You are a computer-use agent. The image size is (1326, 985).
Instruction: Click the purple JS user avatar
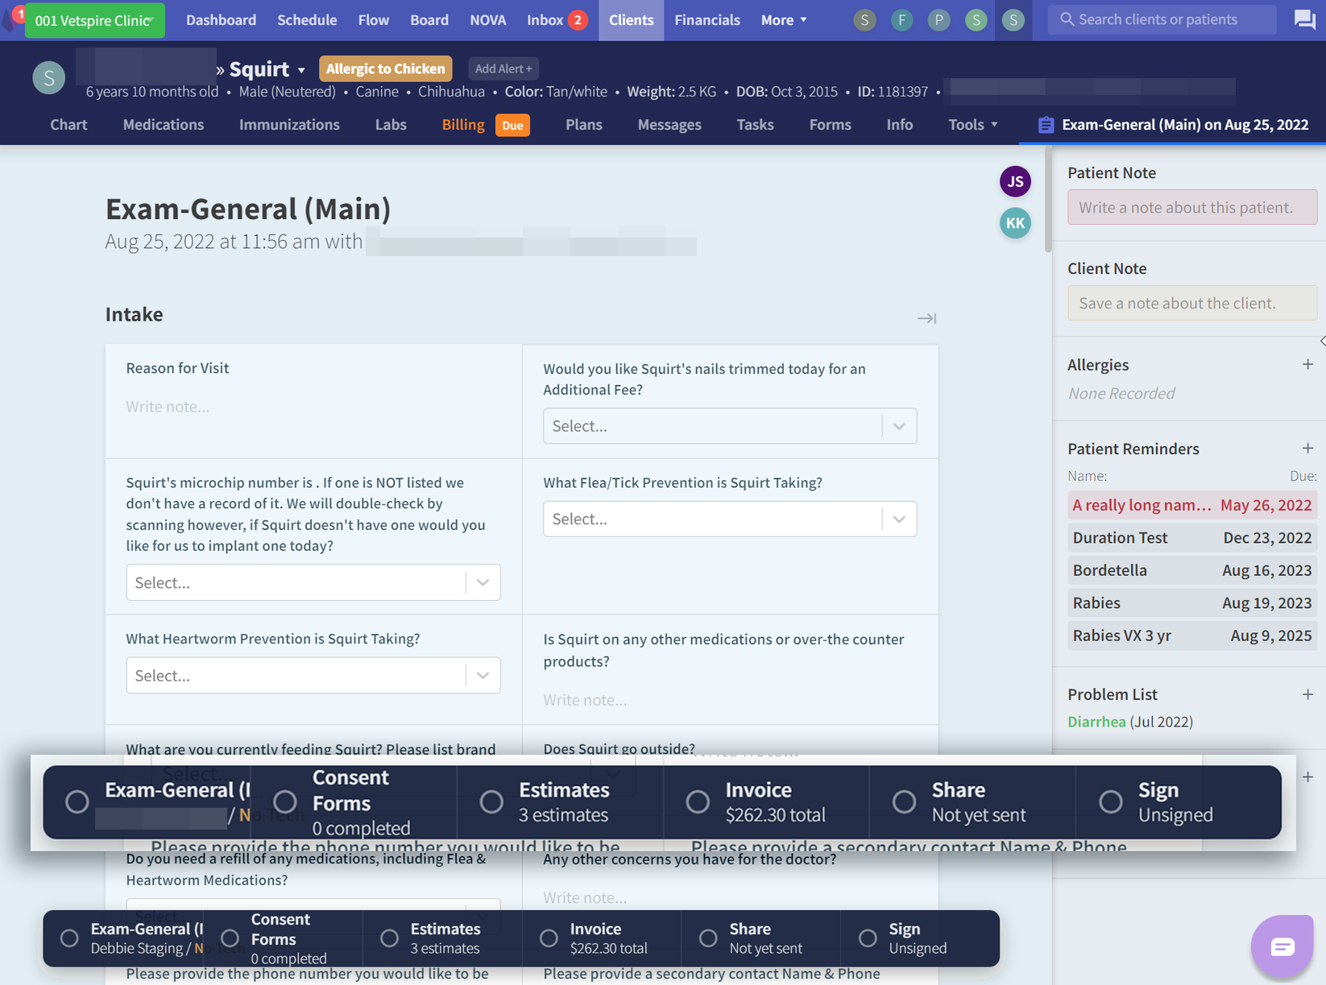tap(1015, 181)
